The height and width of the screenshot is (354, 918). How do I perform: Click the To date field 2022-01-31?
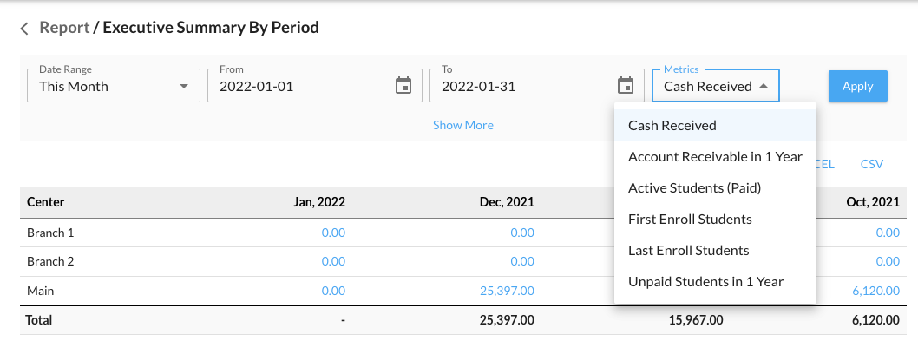tap(517, 86)
